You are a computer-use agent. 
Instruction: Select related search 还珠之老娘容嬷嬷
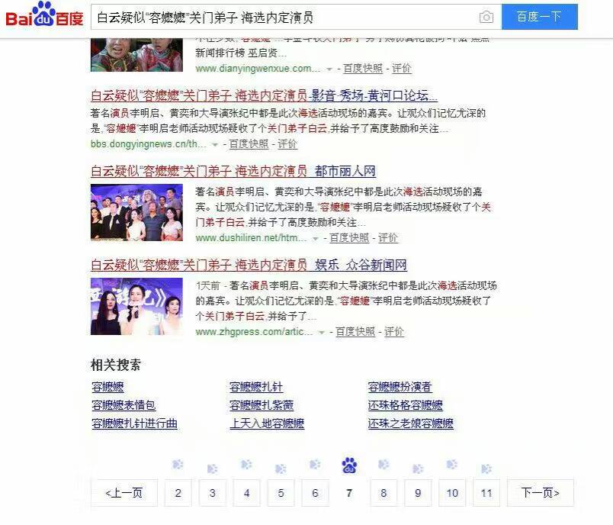tap(410, 424)
